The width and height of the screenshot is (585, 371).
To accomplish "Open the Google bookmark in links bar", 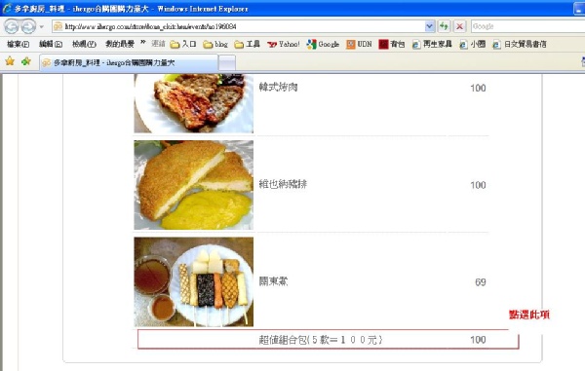I will tap(323, 45).
